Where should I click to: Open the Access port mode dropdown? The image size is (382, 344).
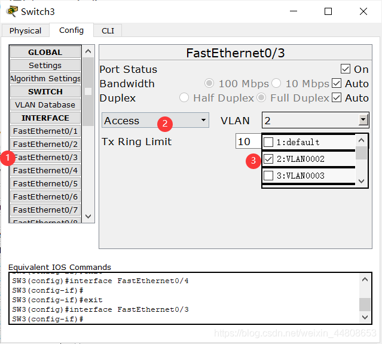(x=155, y=120)
